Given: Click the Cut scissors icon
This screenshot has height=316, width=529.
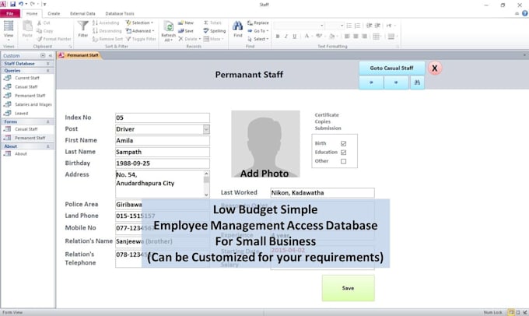Looking at the screenshot, I should 40,23.
